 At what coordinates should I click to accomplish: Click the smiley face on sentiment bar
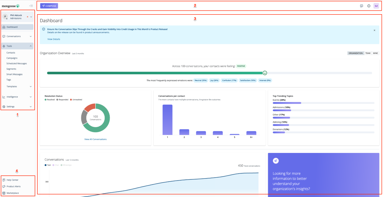click(265, 73)
